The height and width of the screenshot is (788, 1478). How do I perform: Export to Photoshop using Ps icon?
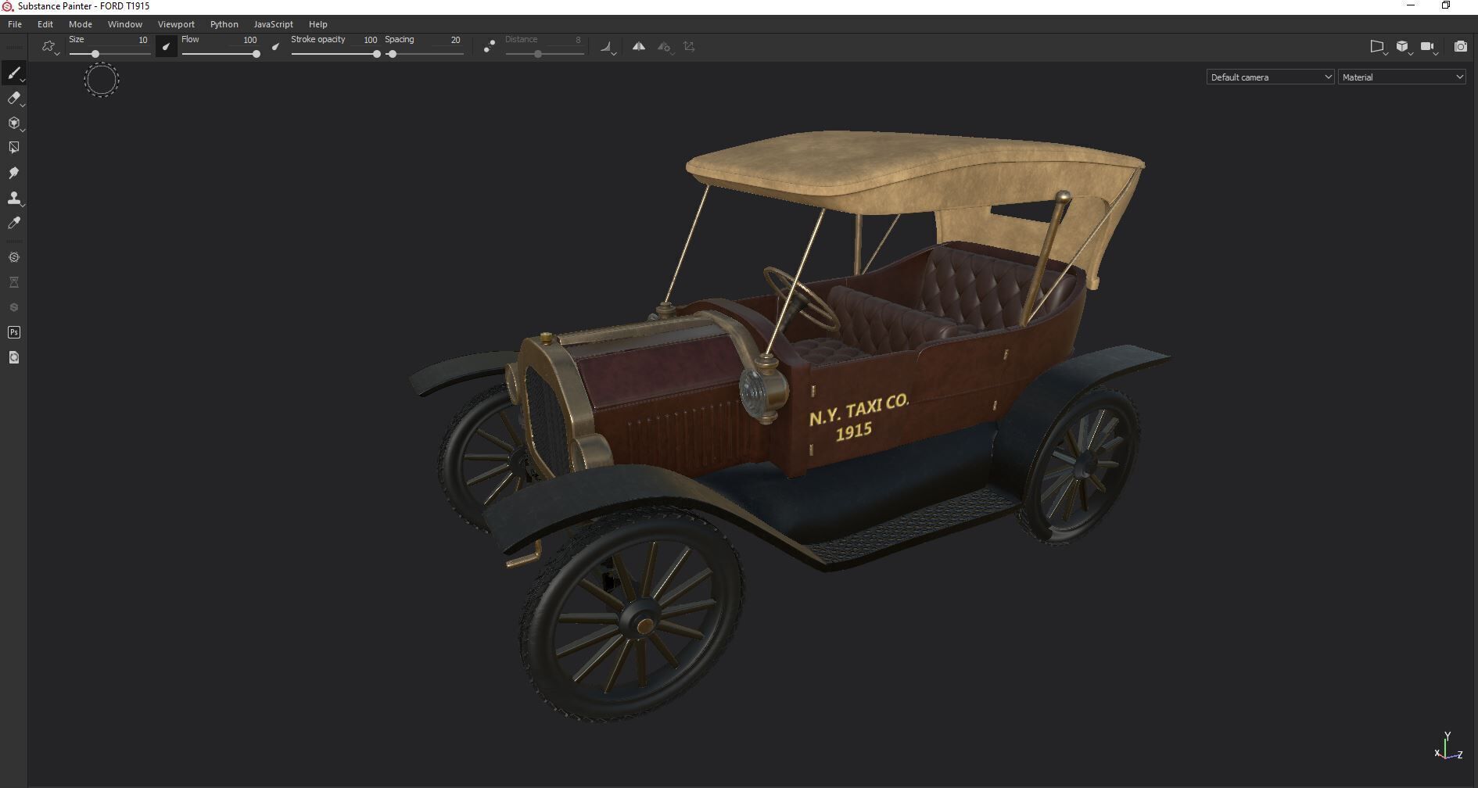tap(13, 332)
